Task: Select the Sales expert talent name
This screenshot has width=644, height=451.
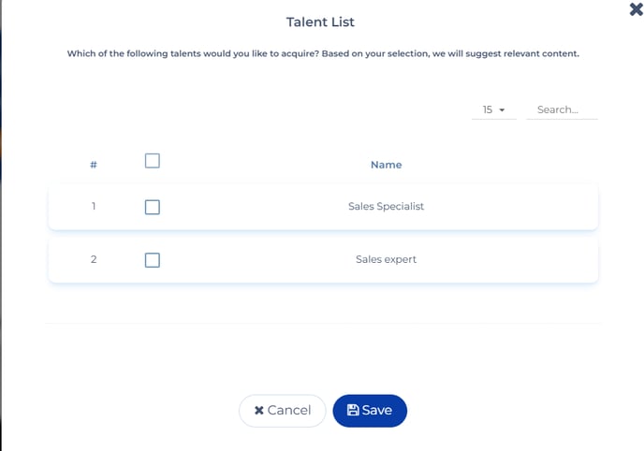Action: pos(386,259)
